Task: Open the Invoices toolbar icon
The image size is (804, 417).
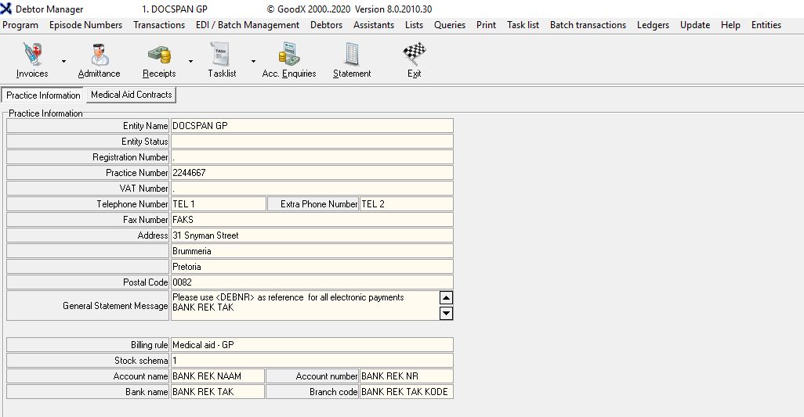Action: [32, 56]
